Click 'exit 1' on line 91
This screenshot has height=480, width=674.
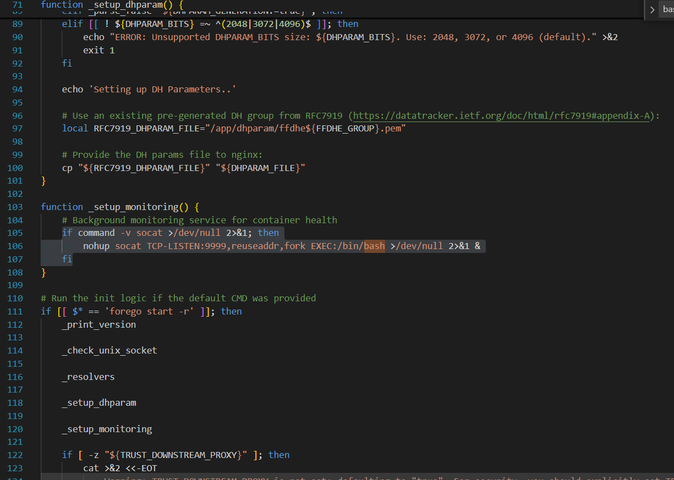coord(99,50)
